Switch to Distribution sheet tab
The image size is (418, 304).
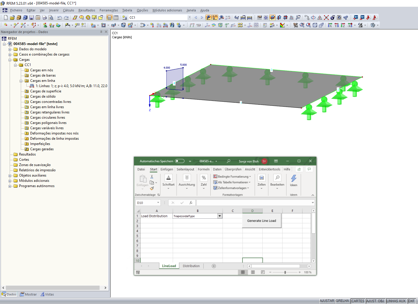pos(191,266)
